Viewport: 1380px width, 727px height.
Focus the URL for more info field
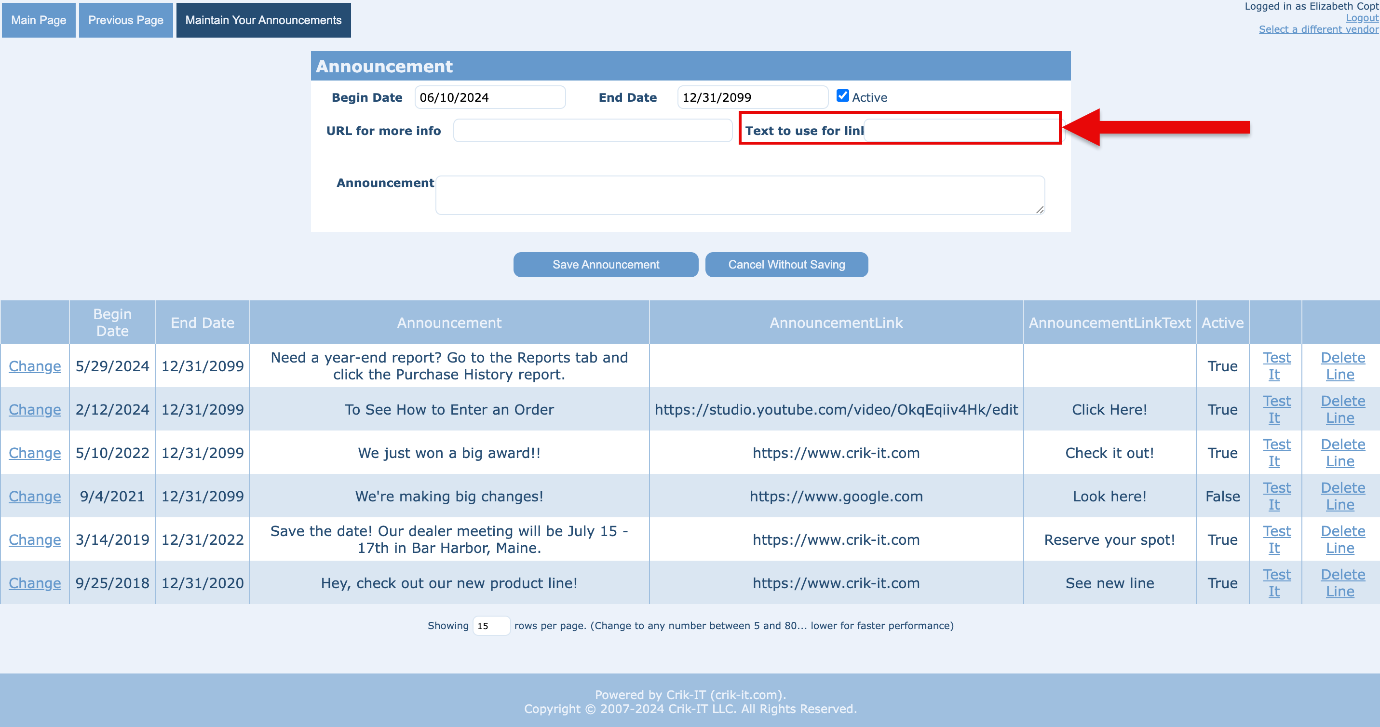point(592,131)
